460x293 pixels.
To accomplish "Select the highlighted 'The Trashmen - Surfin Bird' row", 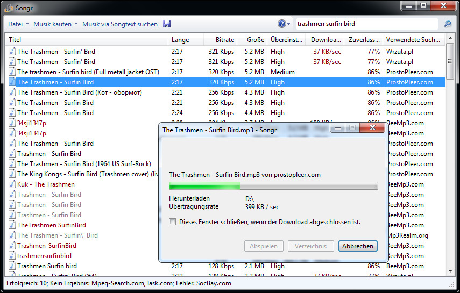I will [x=225, y=82].
